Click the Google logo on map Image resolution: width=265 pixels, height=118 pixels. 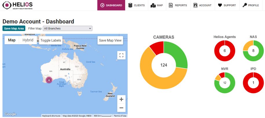pyautogui.click(x=10, y=114)
